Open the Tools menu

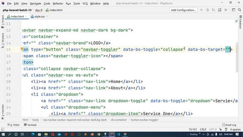pyautogui.click(x=77, y=3)
